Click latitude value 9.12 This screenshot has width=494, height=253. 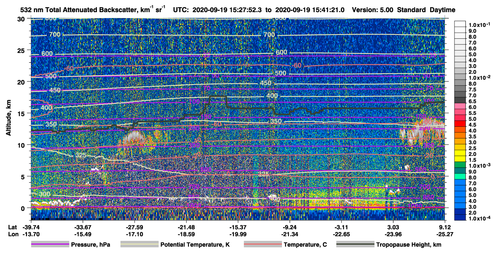tap(445, 227)
